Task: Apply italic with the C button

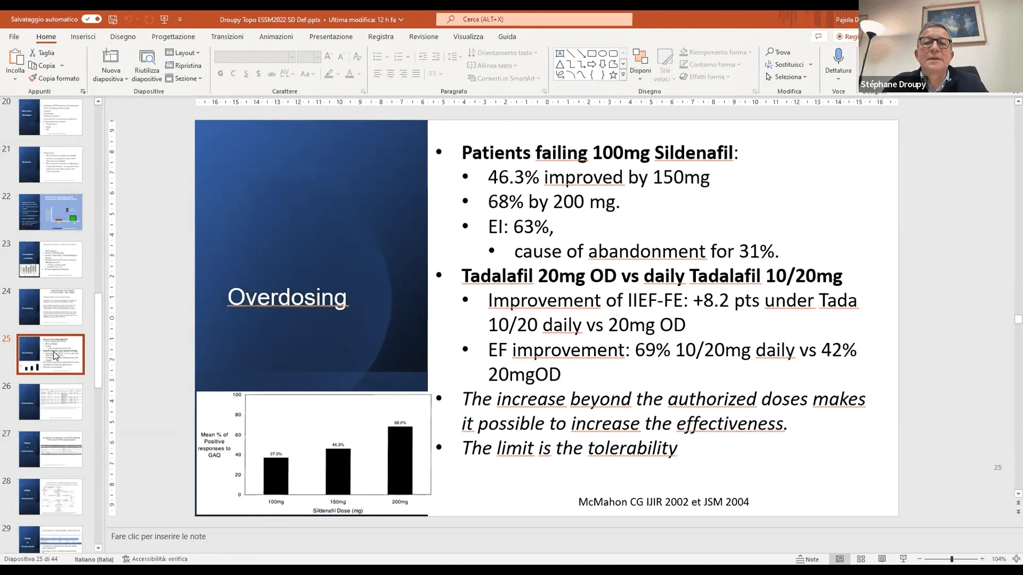Action: point(233,73)
